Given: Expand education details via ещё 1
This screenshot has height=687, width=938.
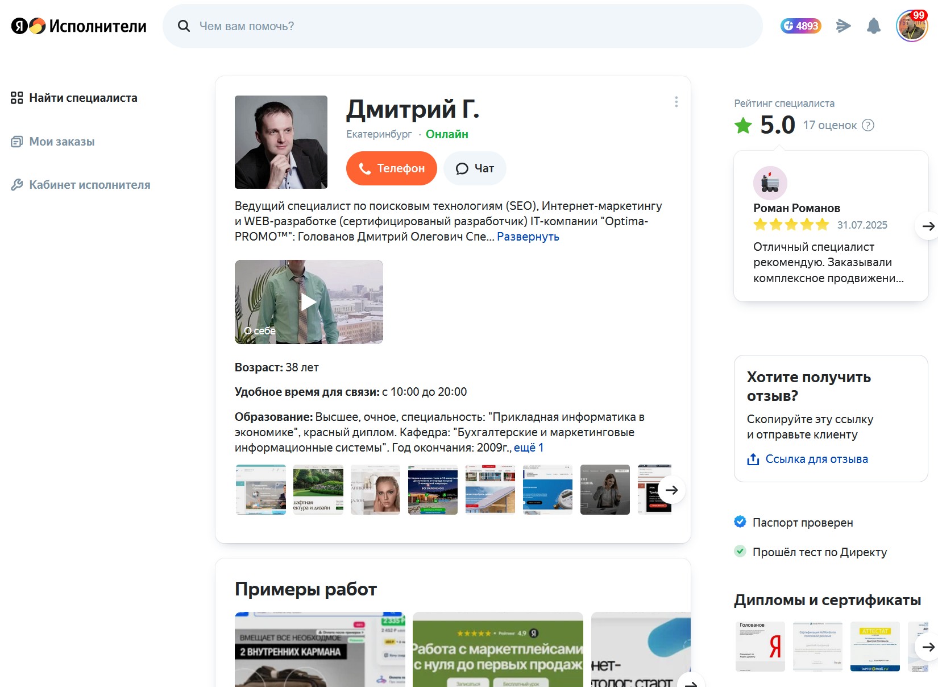Looking at the screenshot, I should click(529, 448).
